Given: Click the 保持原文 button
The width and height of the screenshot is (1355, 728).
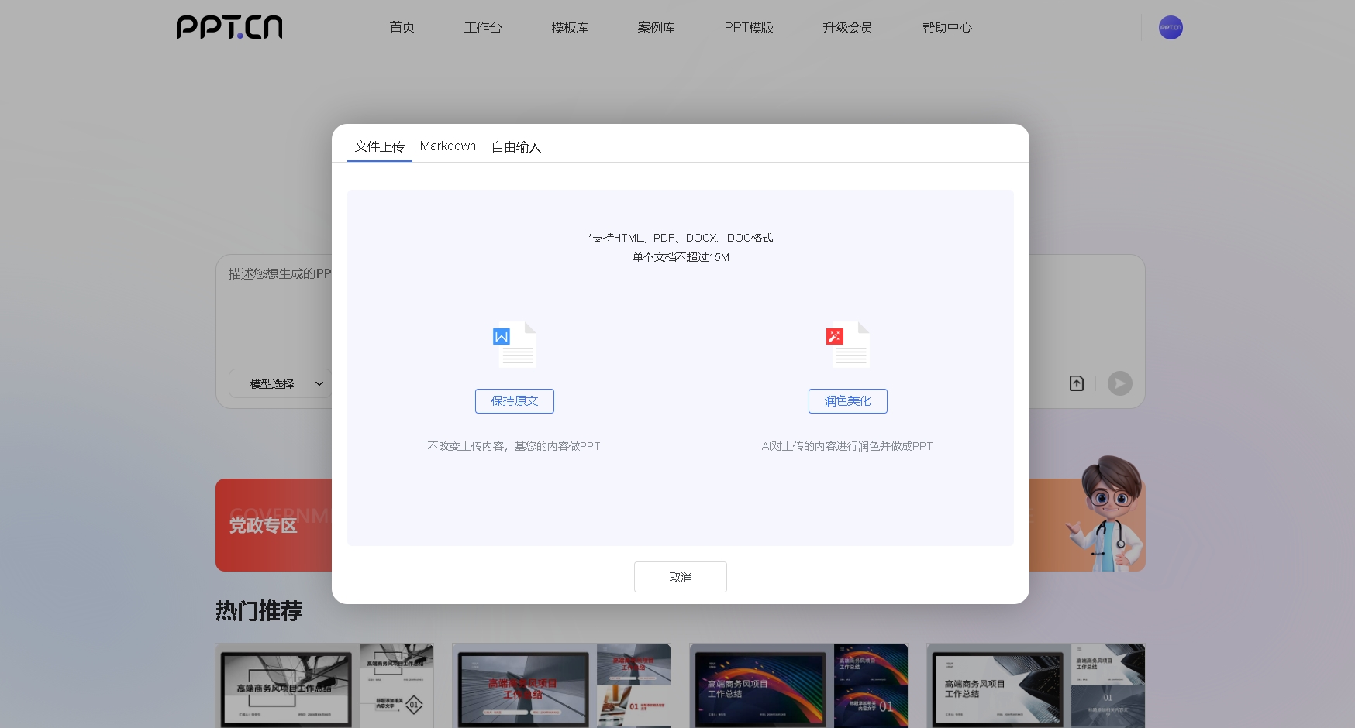Looking at the screenshot, I should click(x=514, y=401).
